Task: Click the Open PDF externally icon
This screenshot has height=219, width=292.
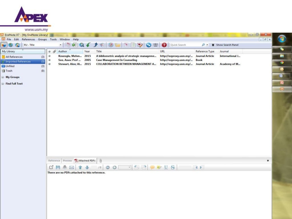Action: coord(51,167)
